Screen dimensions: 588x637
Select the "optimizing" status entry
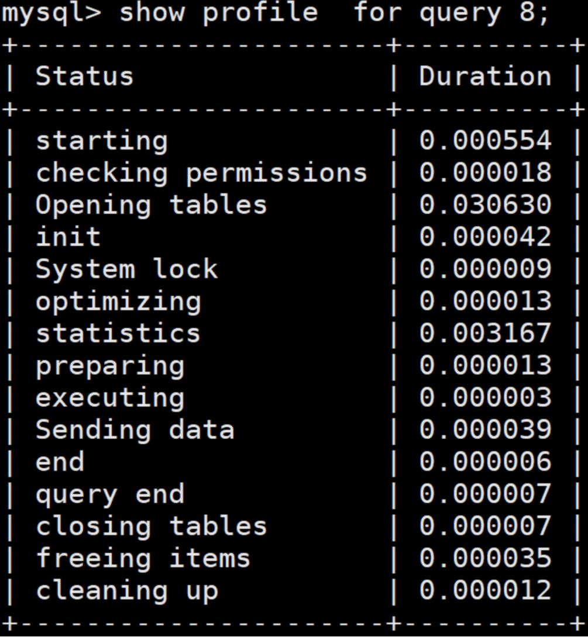[118, 301]
